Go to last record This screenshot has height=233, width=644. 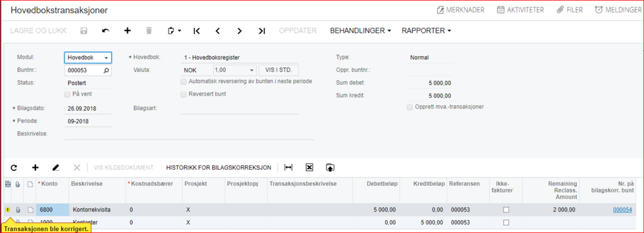point(261,31)
